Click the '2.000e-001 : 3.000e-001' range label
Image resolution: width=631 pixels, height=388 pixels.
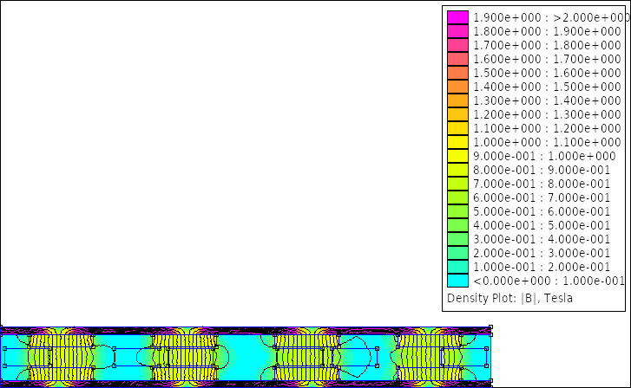[542, 253]
